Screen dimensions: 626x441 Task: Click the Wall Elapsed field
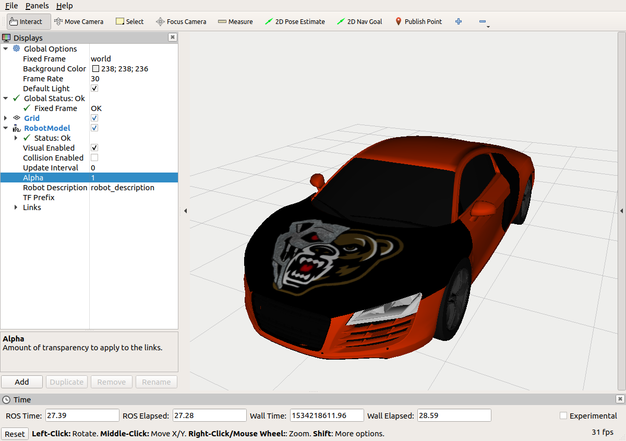pyautogui.click(x=454, y=415)
